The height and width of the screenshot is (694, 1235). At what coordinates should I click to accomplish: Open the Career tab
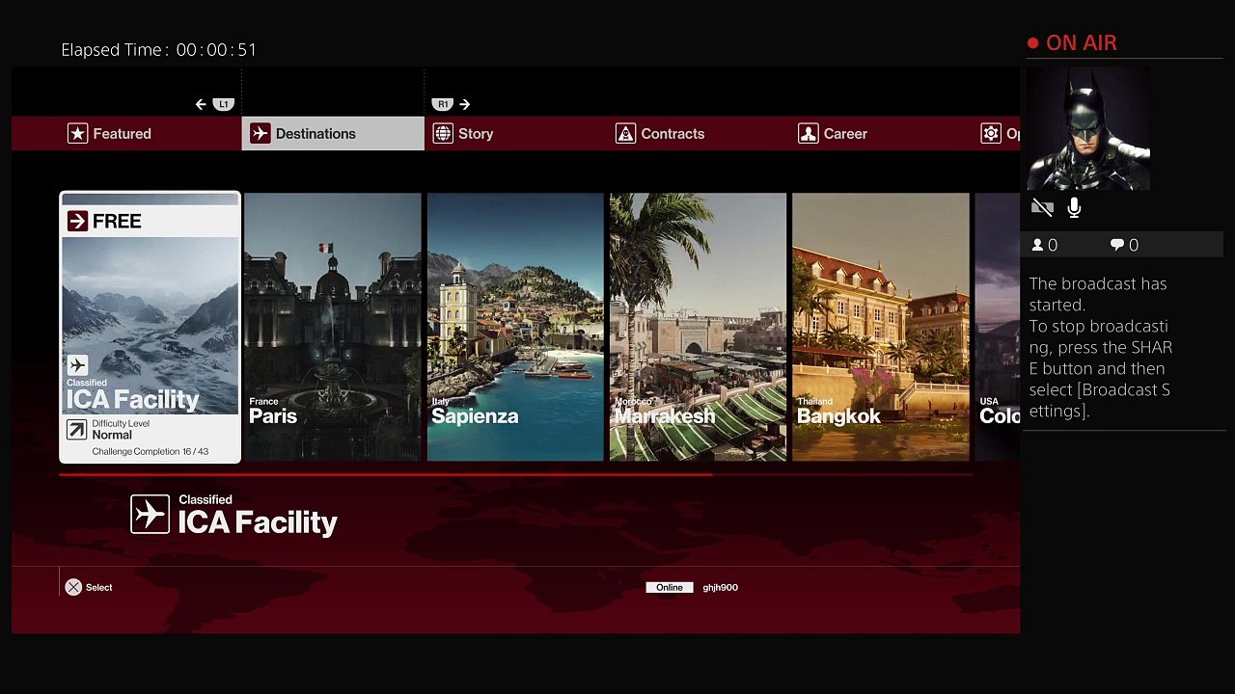tap(882, 134)
